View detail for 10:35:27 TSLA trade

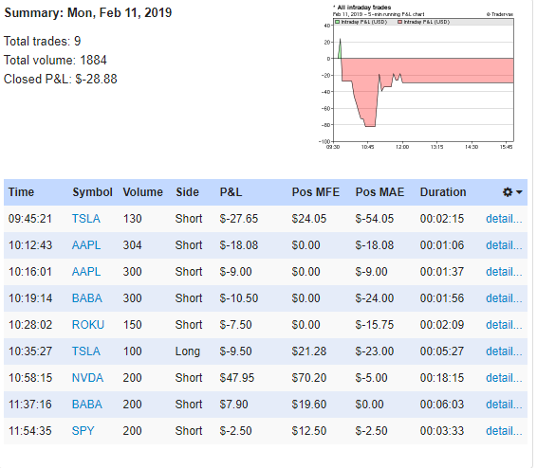(x=504, y=351)
